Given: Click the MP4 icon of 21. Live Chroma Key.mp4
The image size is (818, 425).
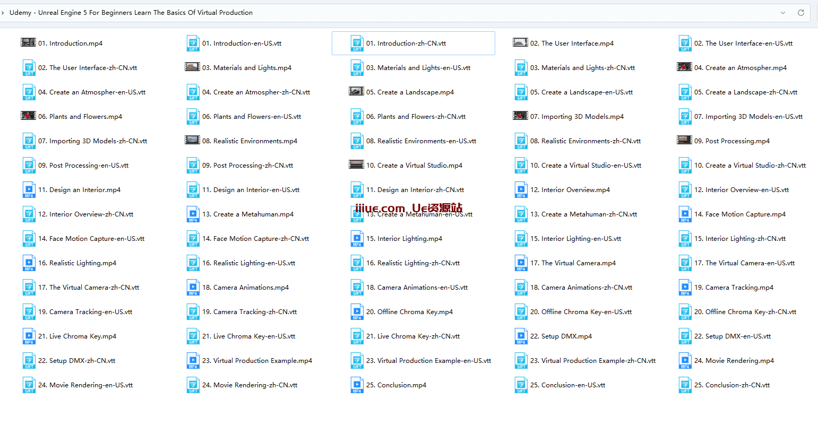Looking at the screenshot, I should tap(29, 336).
